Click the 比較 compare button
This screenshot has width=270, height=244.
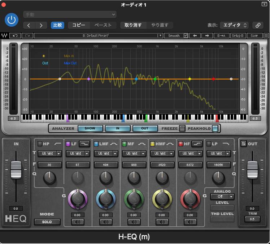[x=57, y=25]
